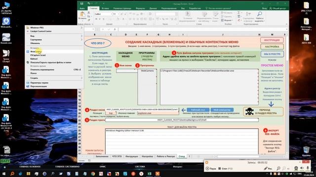Save the workbook from quick access toolbar
Screen dimensions: 316x177
(x=81, y=3)
